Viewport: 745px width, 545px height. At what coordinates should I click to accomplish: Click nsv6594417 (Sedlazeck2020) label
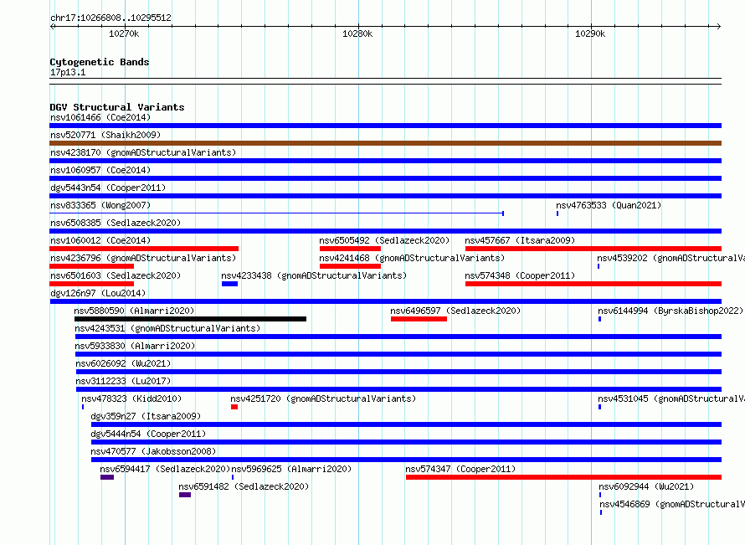click(x=165, y=469)
